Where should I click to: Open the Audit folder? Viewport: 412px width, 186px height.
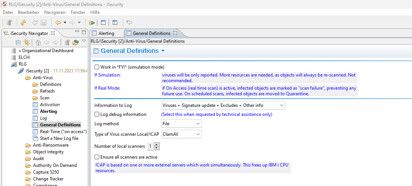pos(38,159)
